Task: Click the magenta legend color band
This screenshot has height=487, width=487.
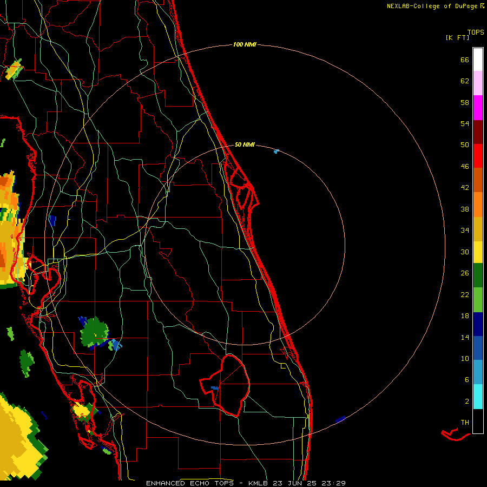Action: [x=478, y=108]
